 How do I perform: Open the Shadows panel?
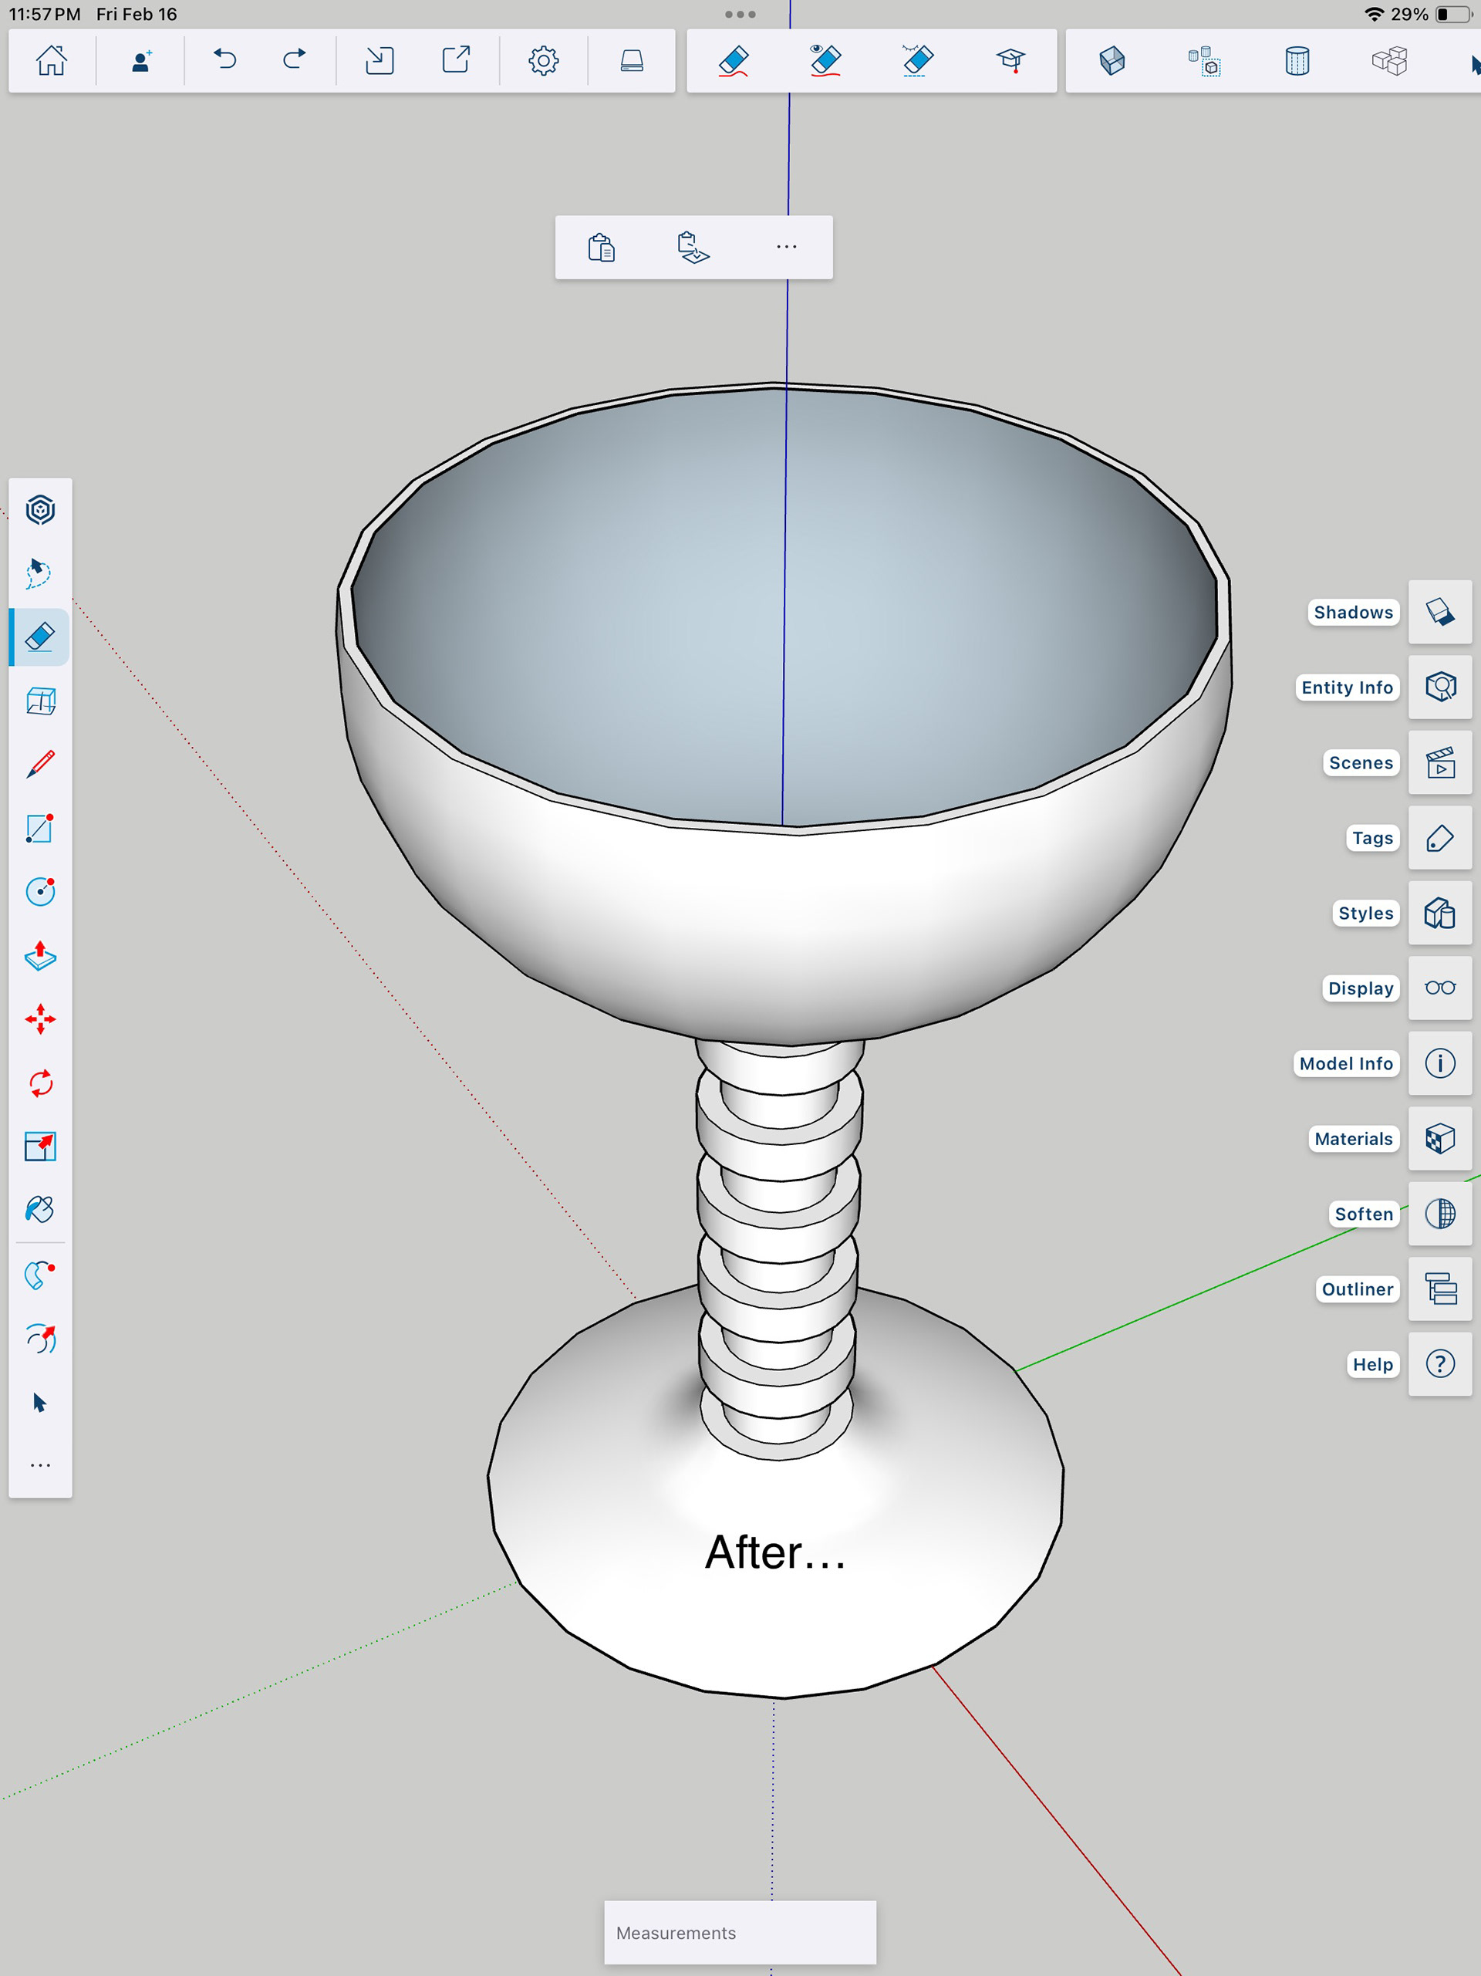coord(1440,612)
